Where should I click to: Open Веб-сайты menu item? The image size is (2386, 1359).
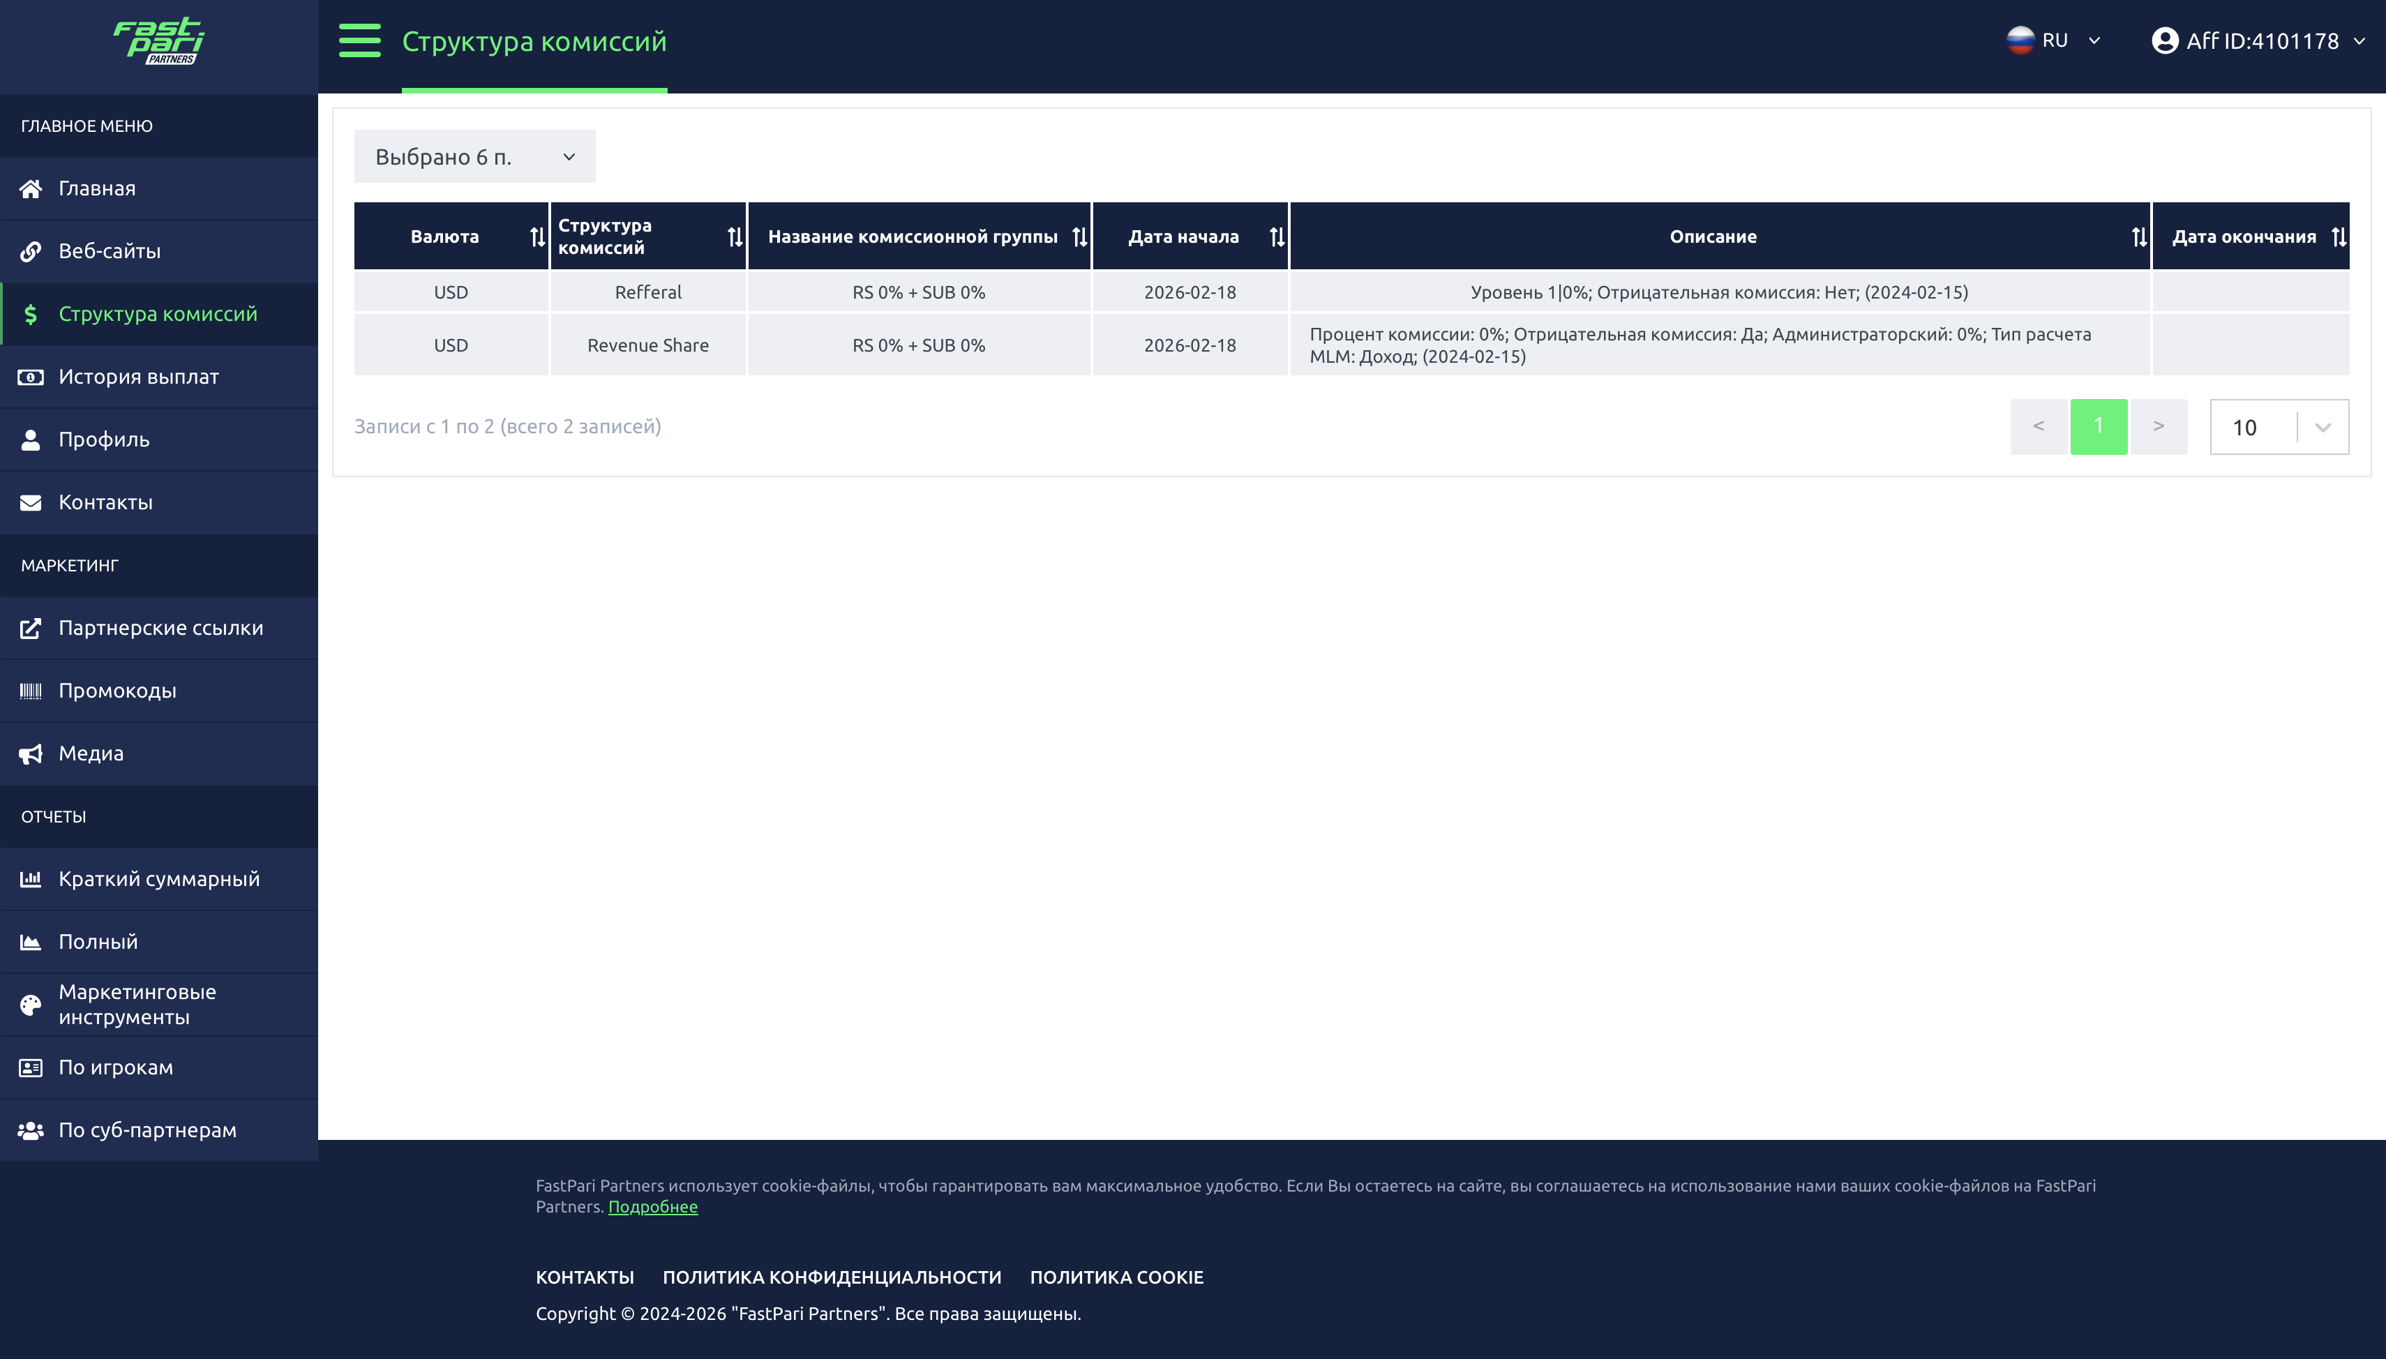(x=158, y=251)
